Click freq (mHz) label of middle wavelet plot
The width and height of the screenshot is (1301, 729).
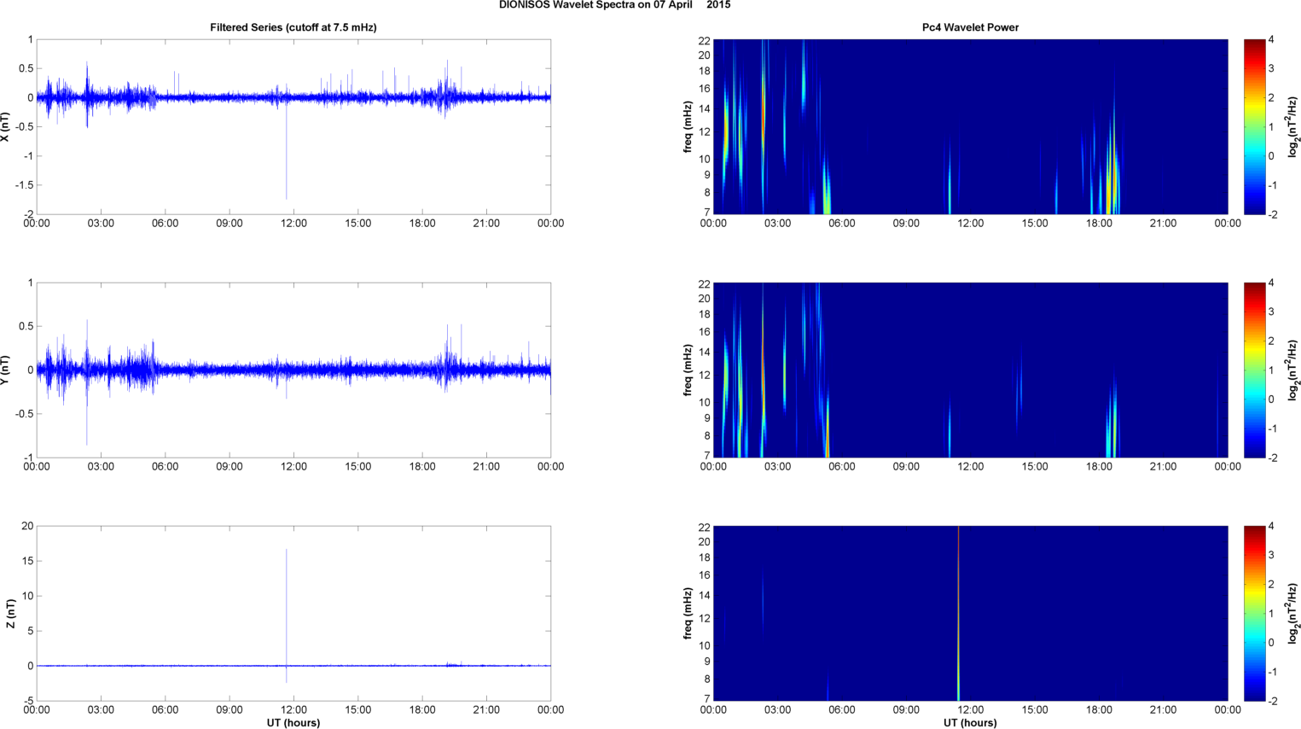[x=688, y=370]
